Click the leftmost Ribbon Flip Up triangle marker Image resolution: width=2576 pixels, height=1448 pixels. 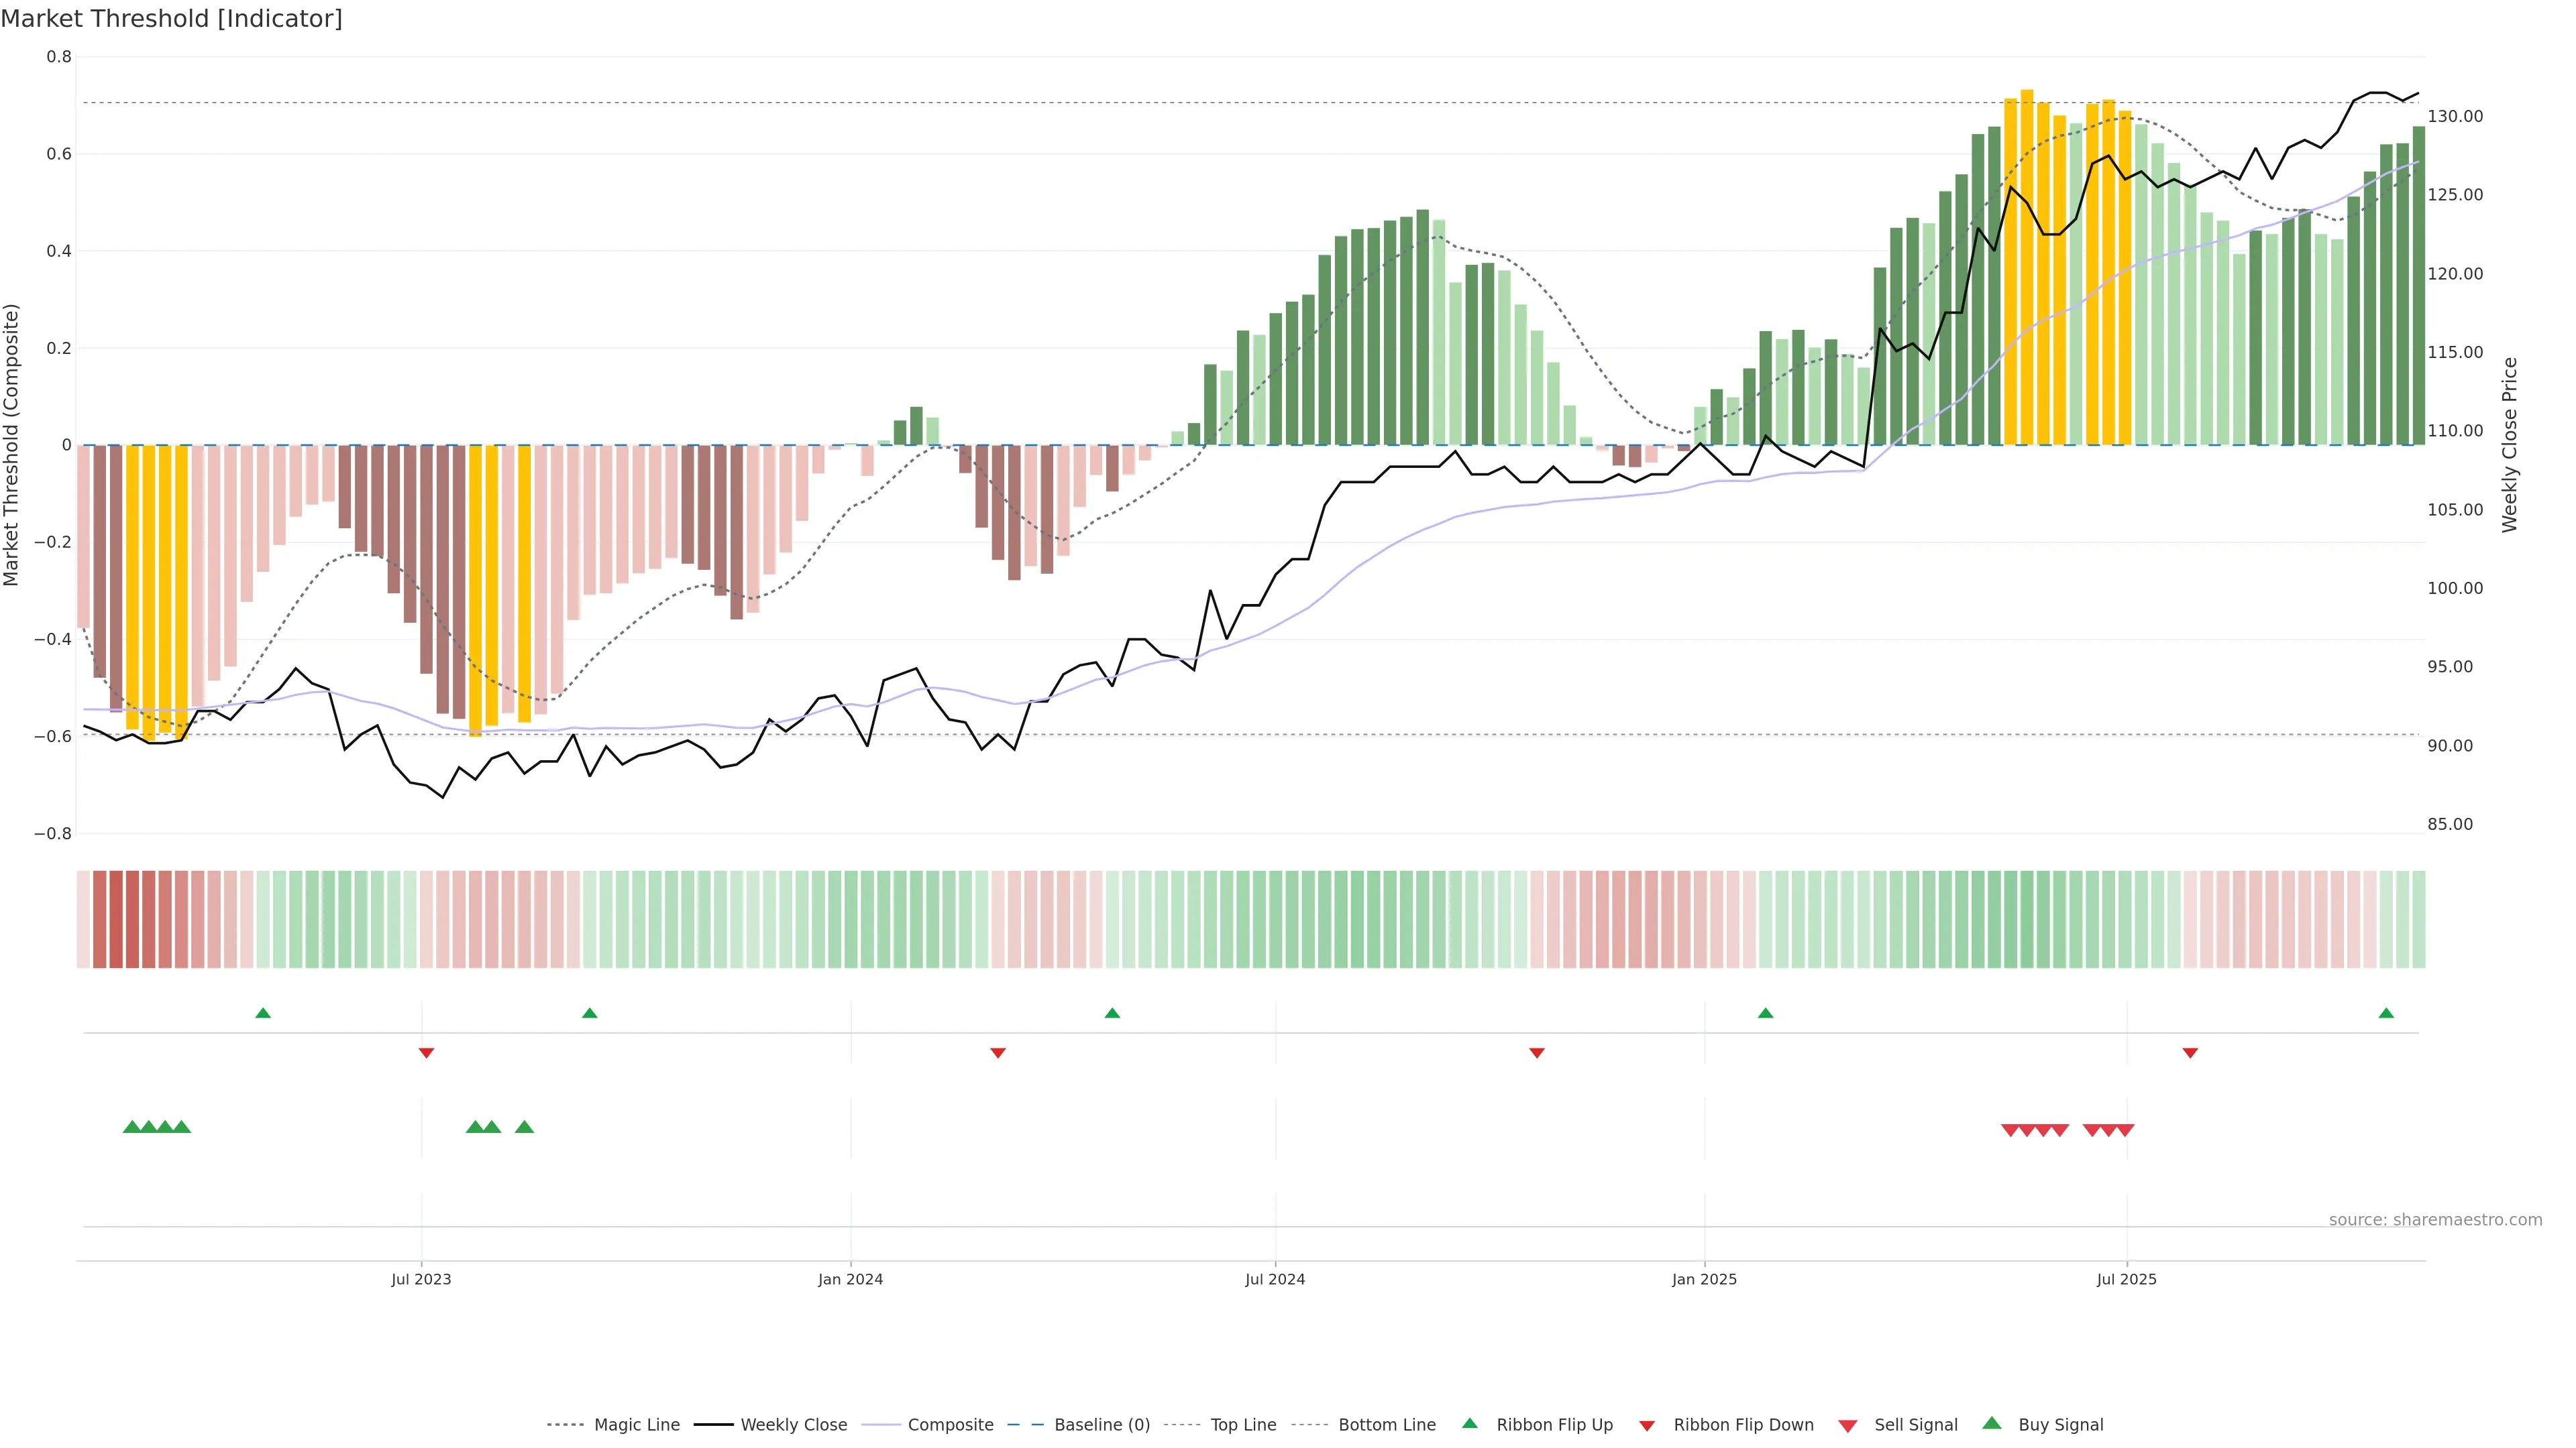[x=263, y=1014]
